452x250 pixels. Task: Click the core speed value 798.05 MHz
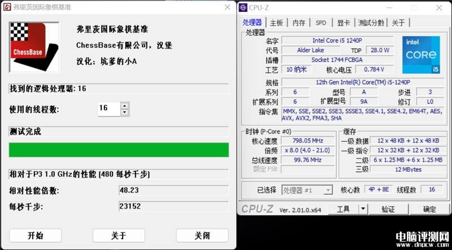pyautogui.click(x=308, y=141)
